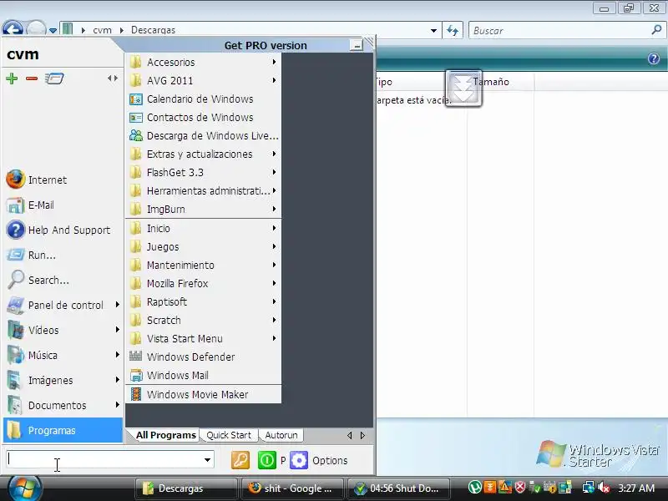Viewport: 668px width, 501px height.
Task: Open Descarga de Windows Live
Action: coord(203,135)
